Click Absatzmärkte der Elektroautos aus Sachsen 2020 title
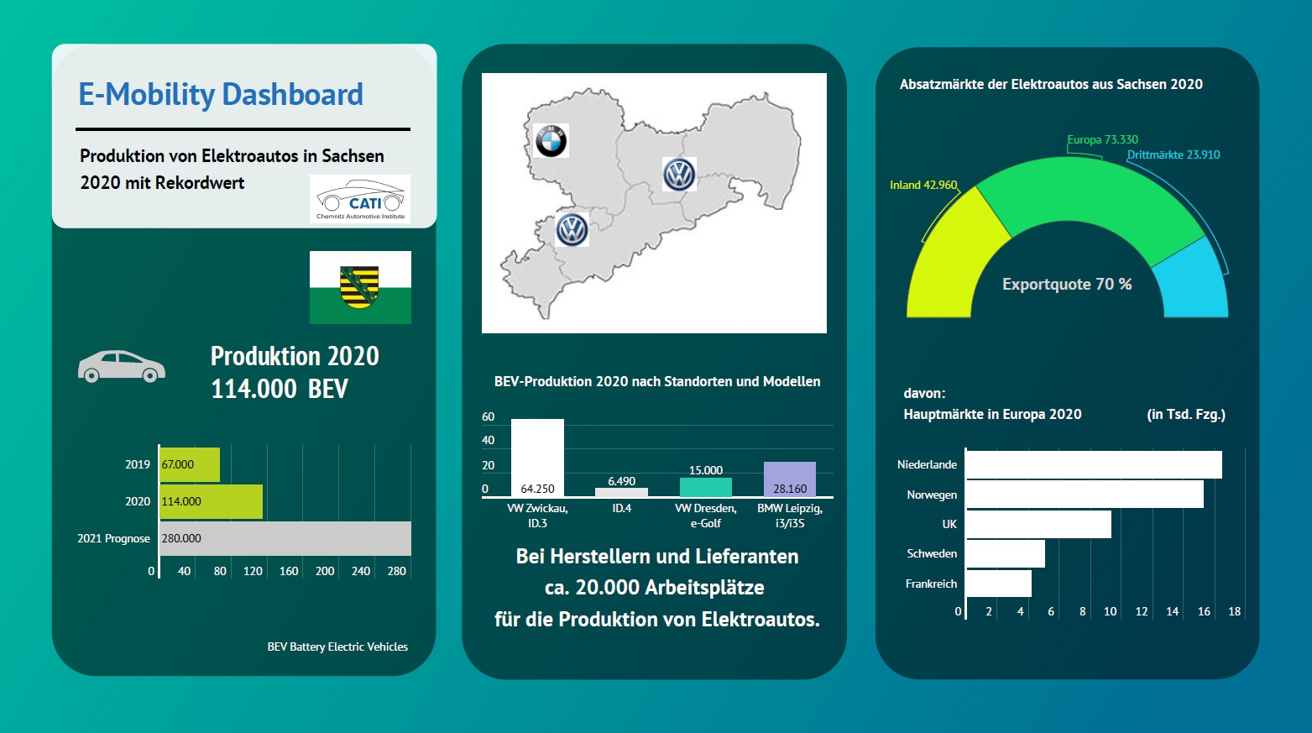1312x733 pixels. (1051, 84)
